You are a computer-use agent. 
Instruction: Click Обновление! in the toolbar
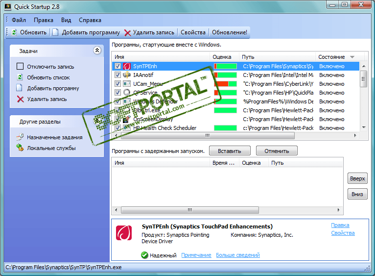230,32
